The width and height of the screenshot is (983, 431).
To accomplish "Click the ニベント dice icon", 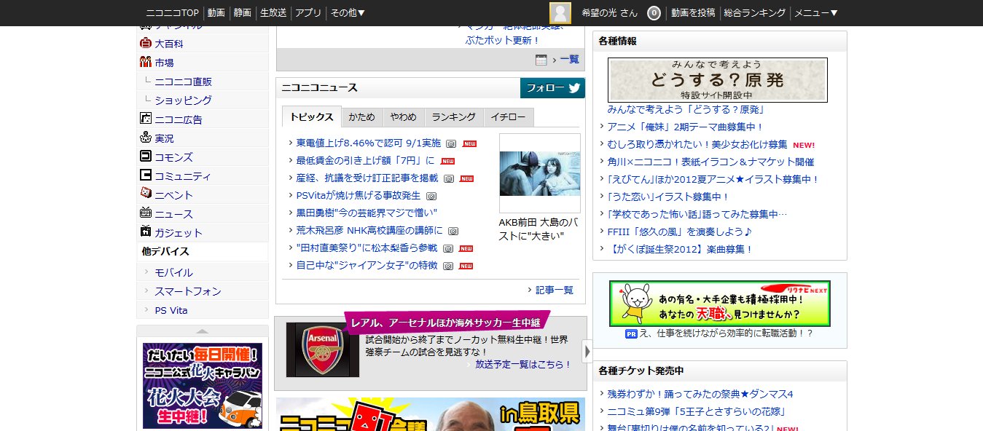I will pyautogui.click(x=145, y=194).
